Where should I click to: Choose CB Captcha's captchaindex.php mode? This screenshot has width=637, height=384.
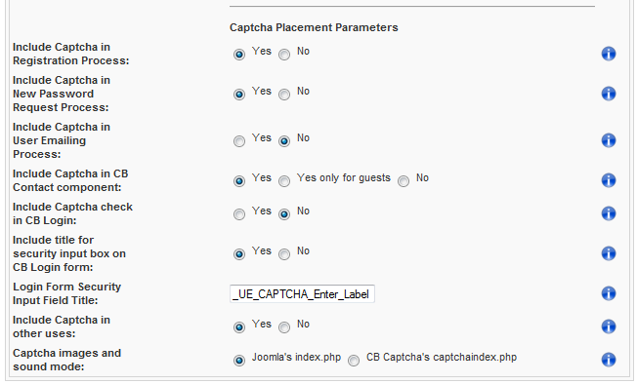click(x=354, y=361)
